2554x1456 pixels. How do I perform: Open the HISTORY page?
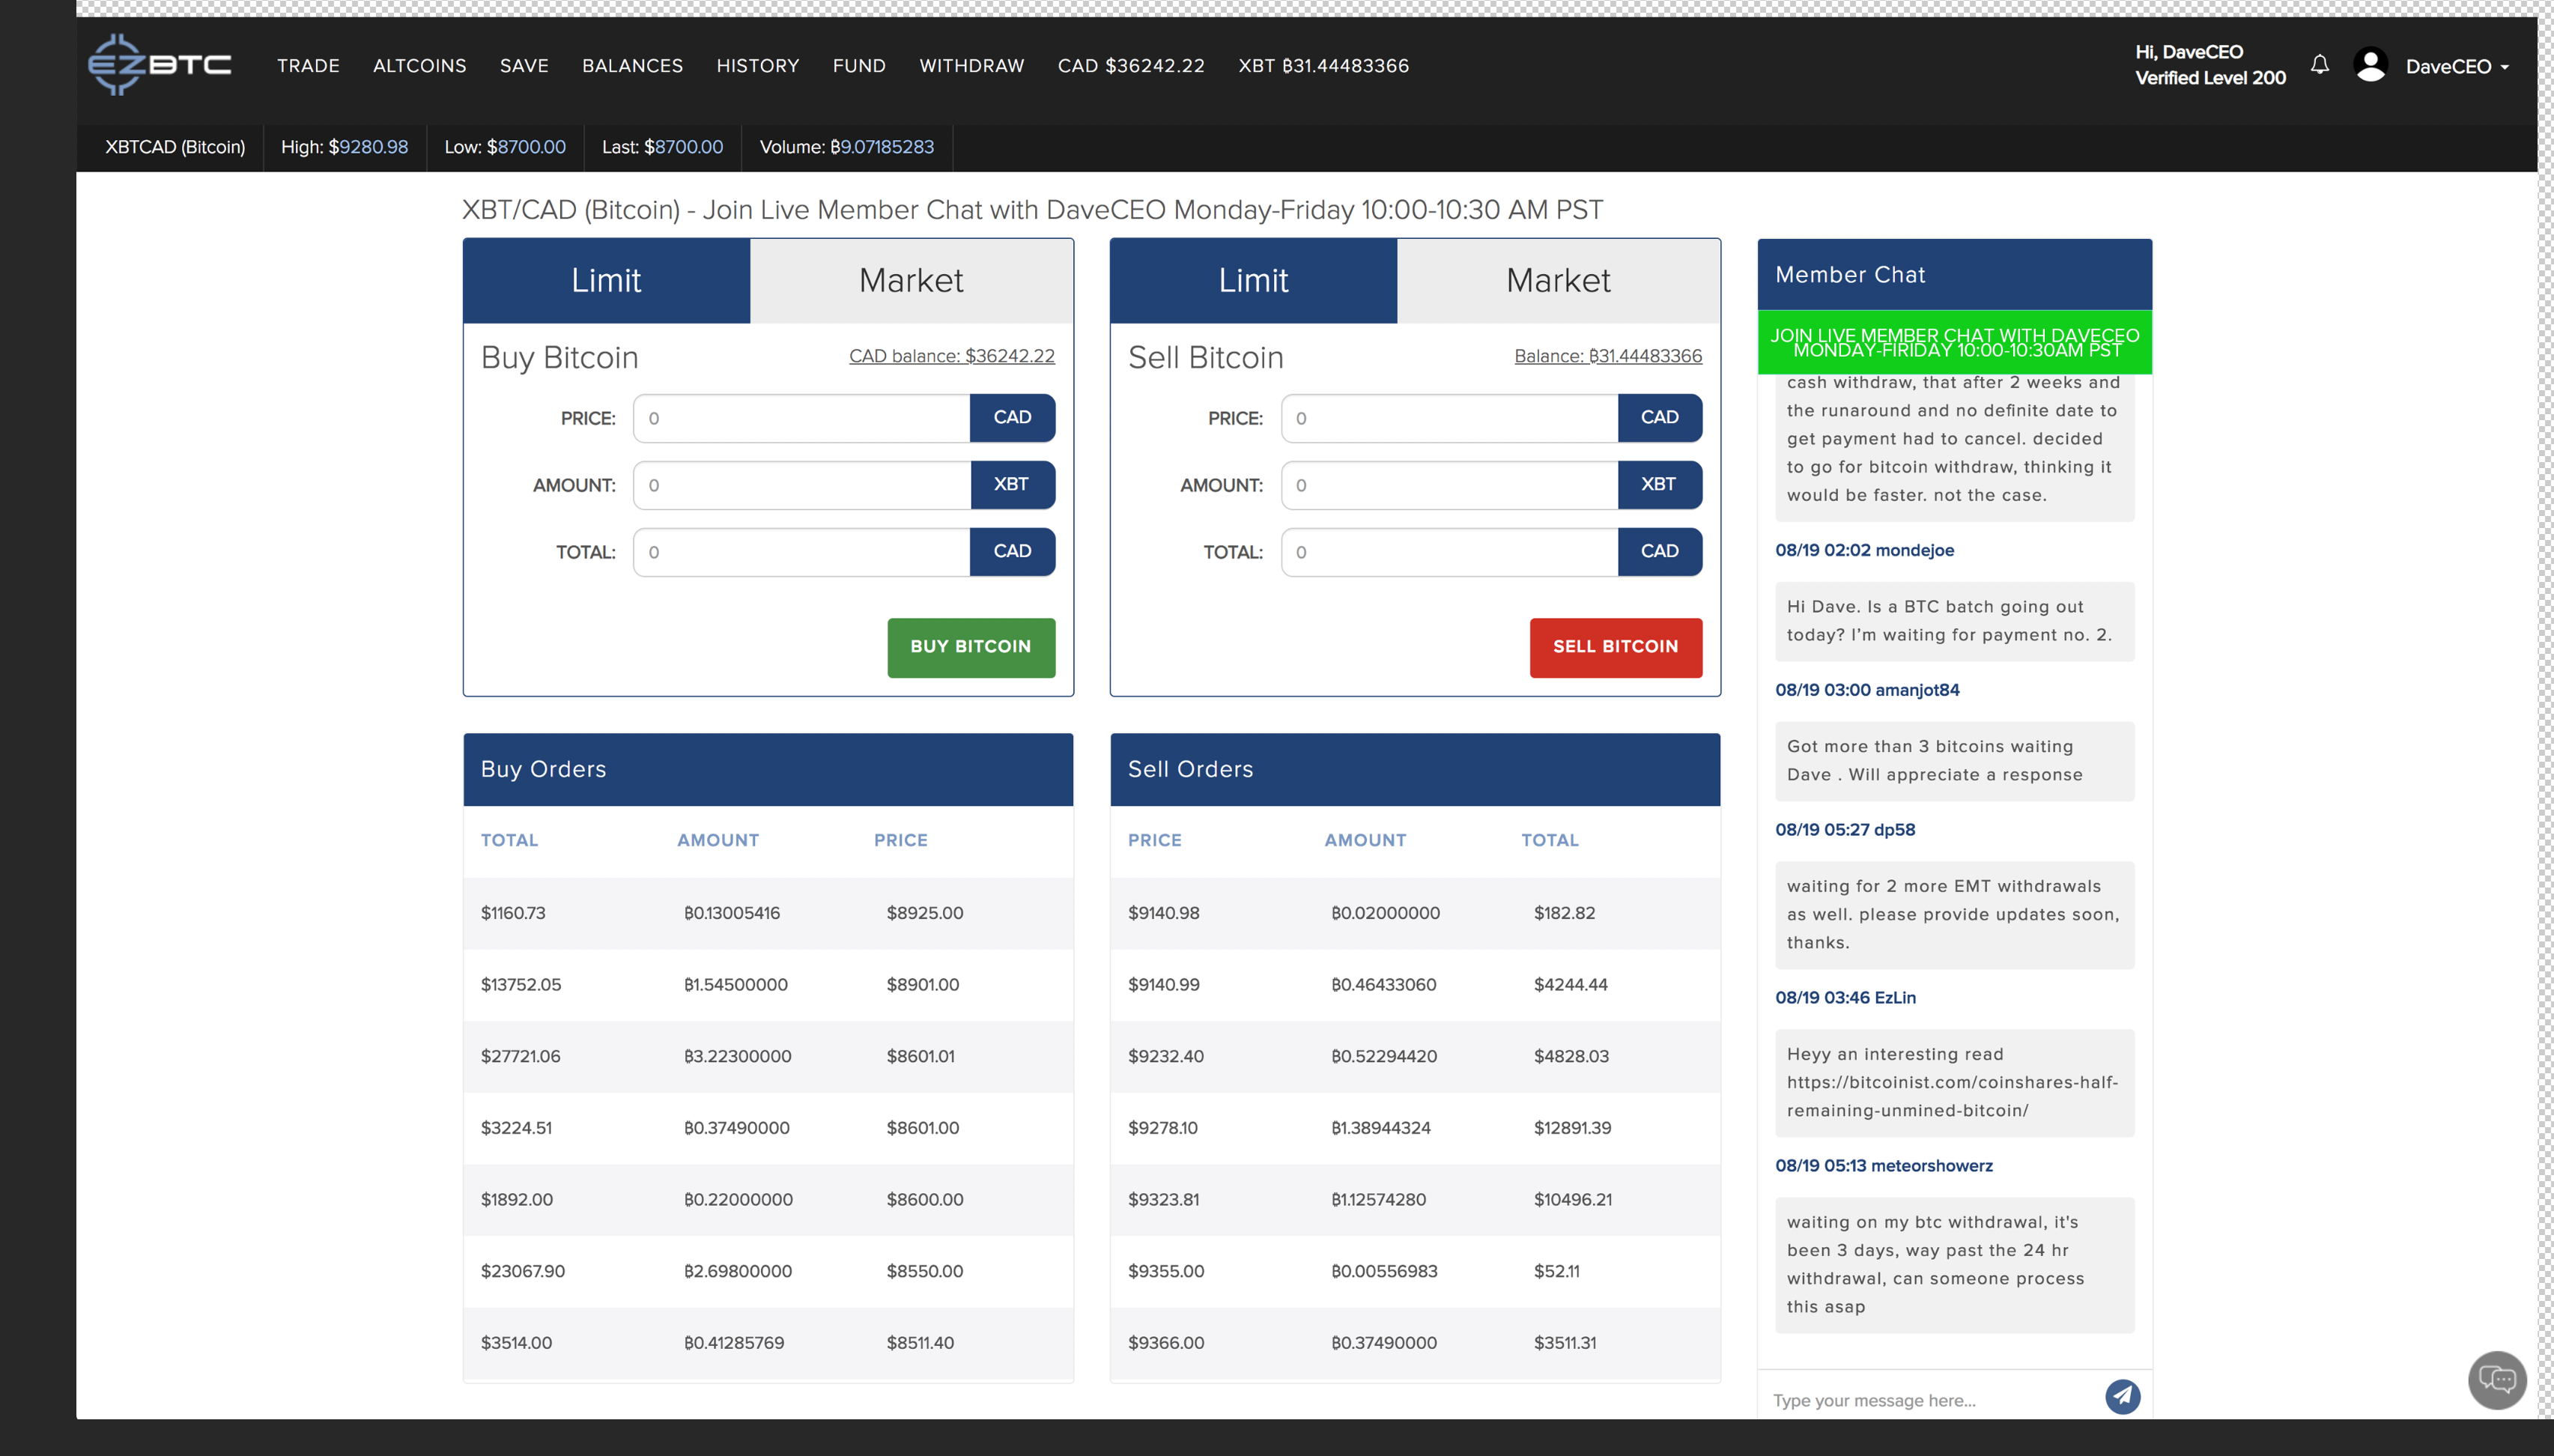click(757, 66)
